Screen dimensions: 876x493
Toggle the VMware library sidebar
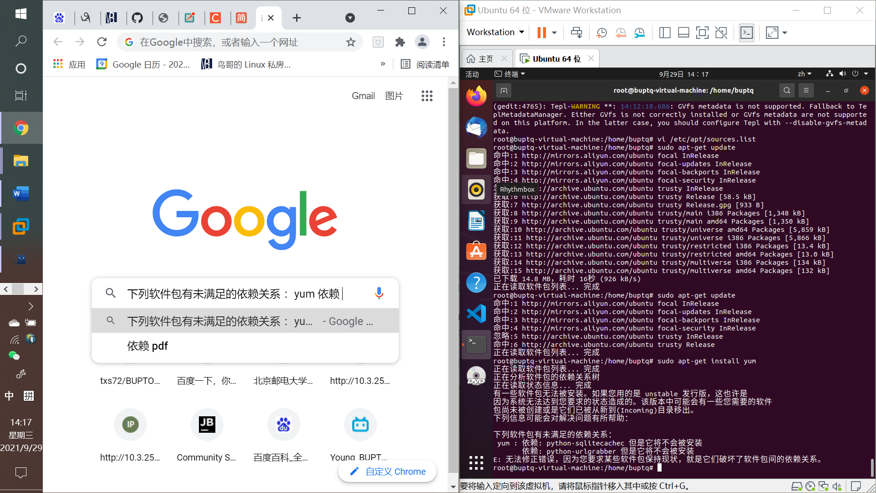665,32
